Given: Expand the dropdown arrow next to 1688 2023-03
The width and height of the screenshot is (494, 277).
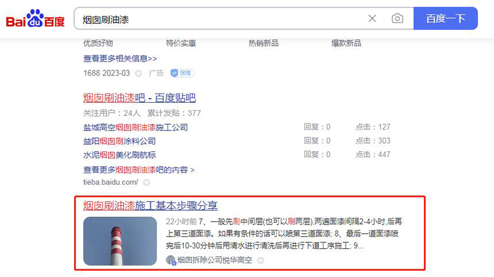Looking at the screenshot, I should [138, 73].
